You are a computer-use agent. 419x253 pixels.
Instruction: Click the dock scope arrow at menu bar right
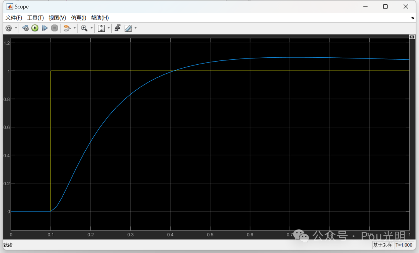click(412, 18)
